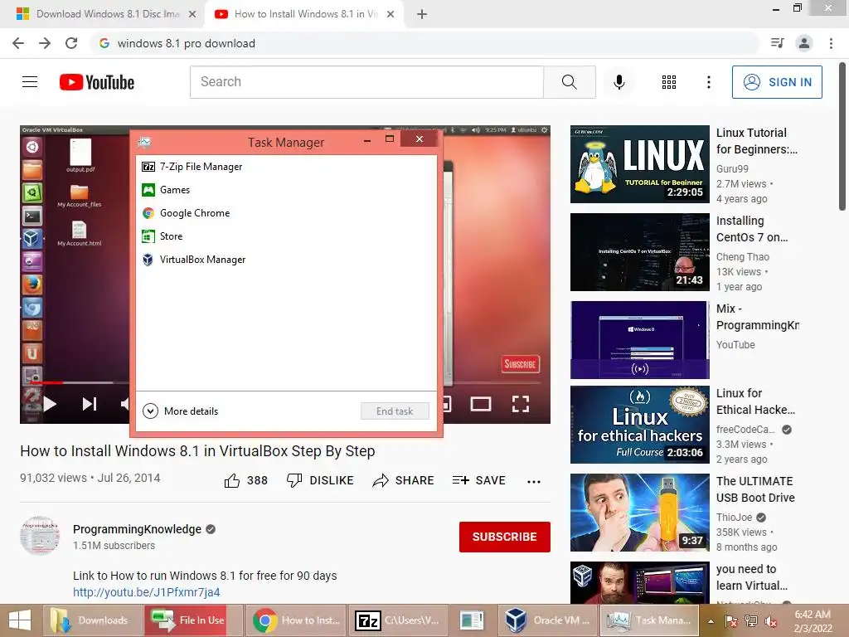Click the SAVE to playlist button
Viewport: 849px width, 637px height.
point(478,480)
